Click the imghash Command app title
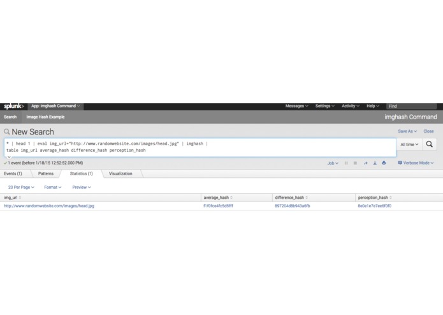Viewport: 443px width, 315px height. (410, 117)
